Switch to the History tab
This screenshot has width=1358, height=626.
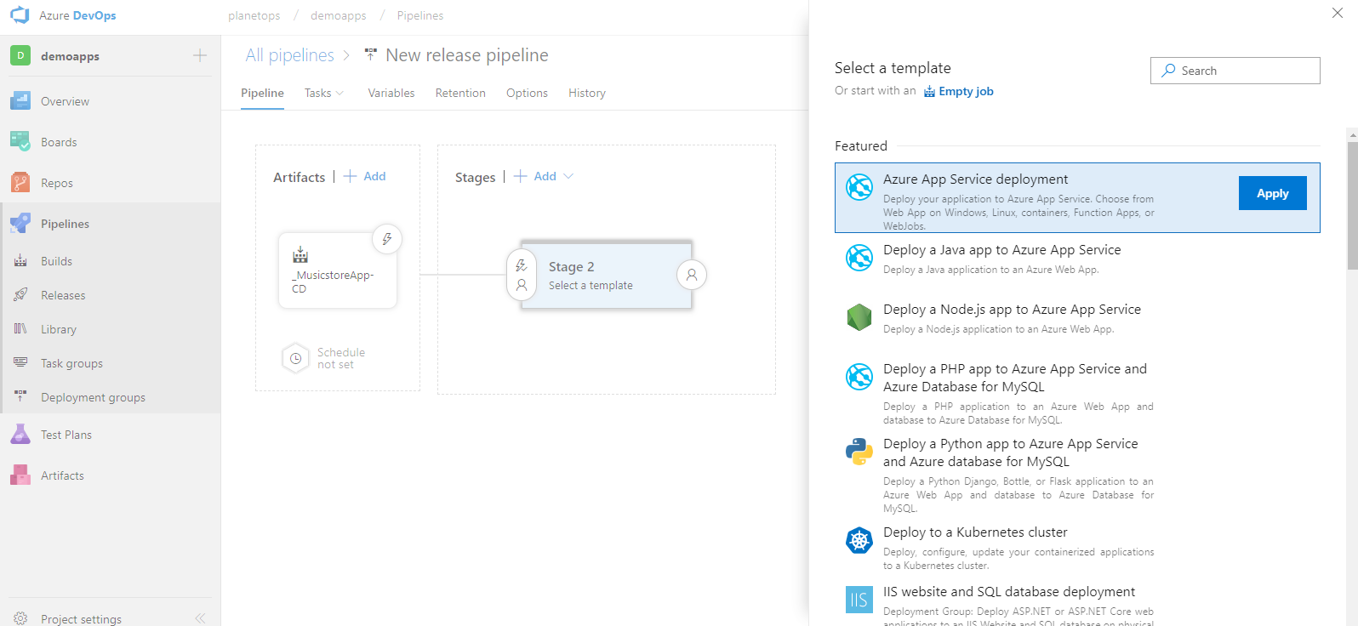[587, 94]
